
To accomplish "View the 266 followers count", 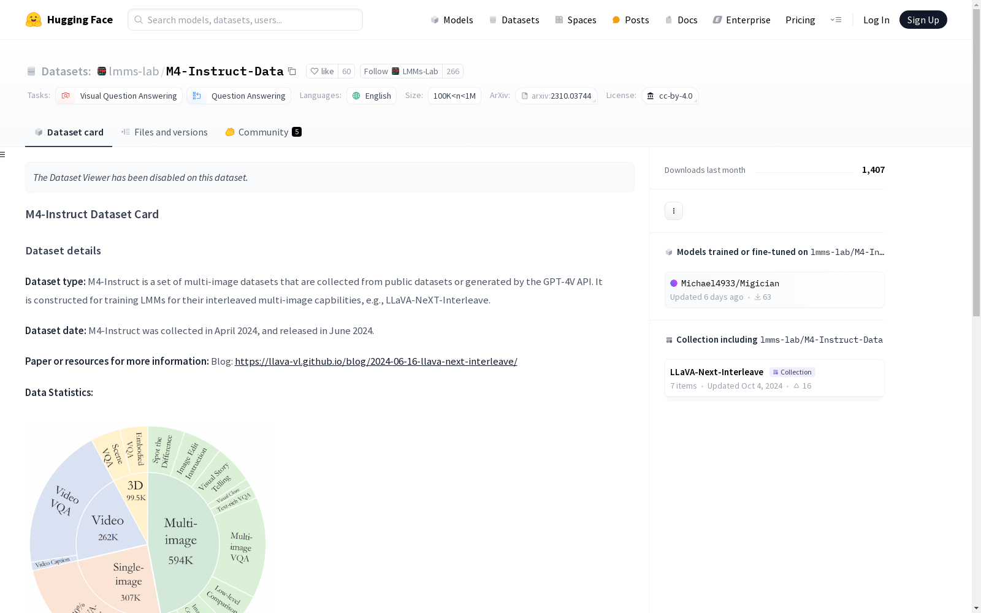I will [453, 71].
